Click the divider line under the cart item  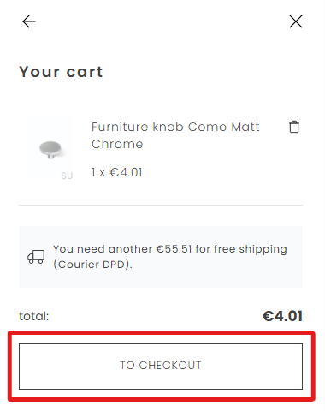[161, 205]
